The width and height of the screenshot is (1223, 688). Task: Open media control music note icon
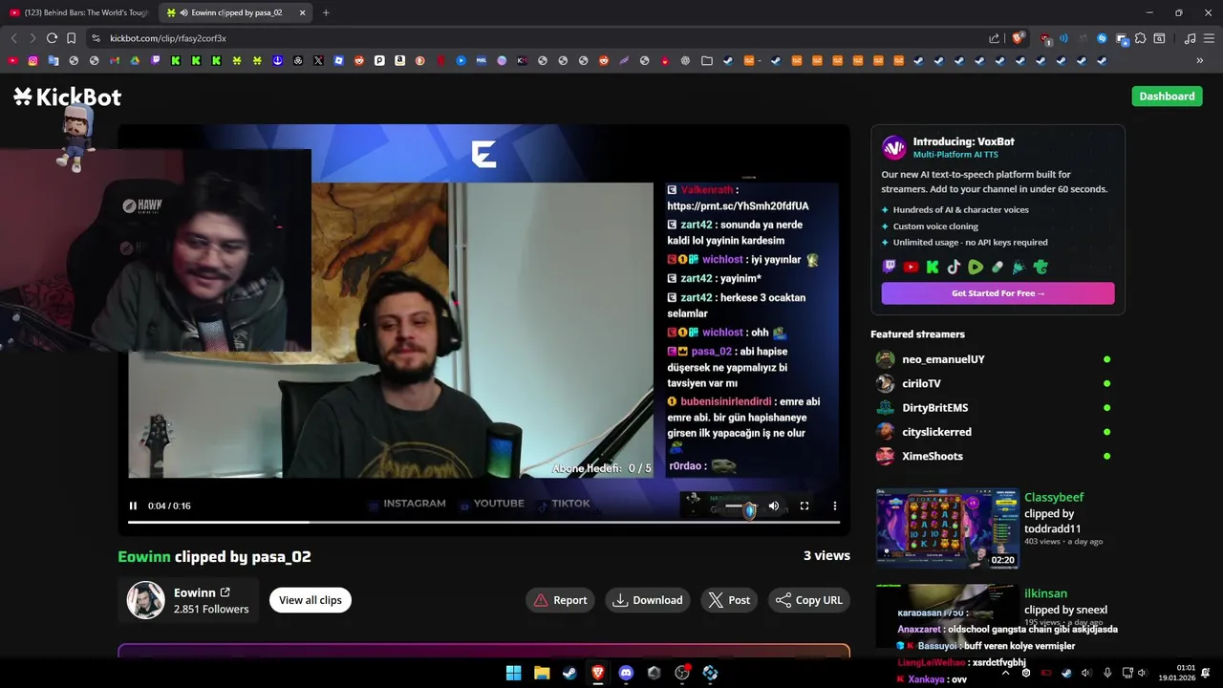[1190, 38]
